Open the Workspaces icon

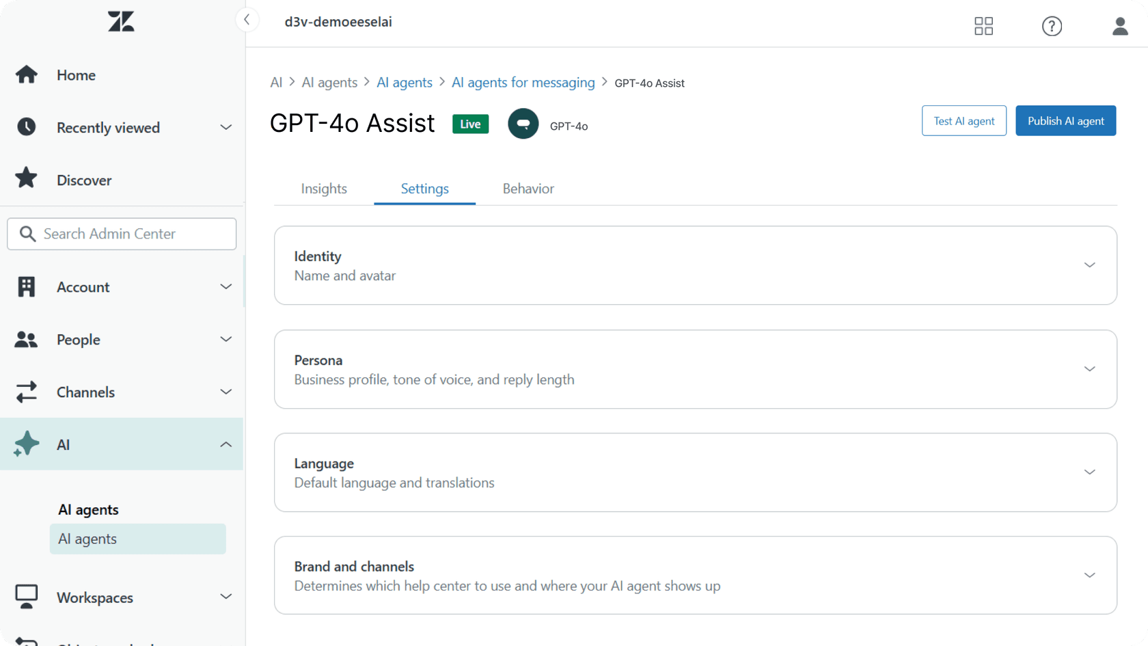coord(26,596)
